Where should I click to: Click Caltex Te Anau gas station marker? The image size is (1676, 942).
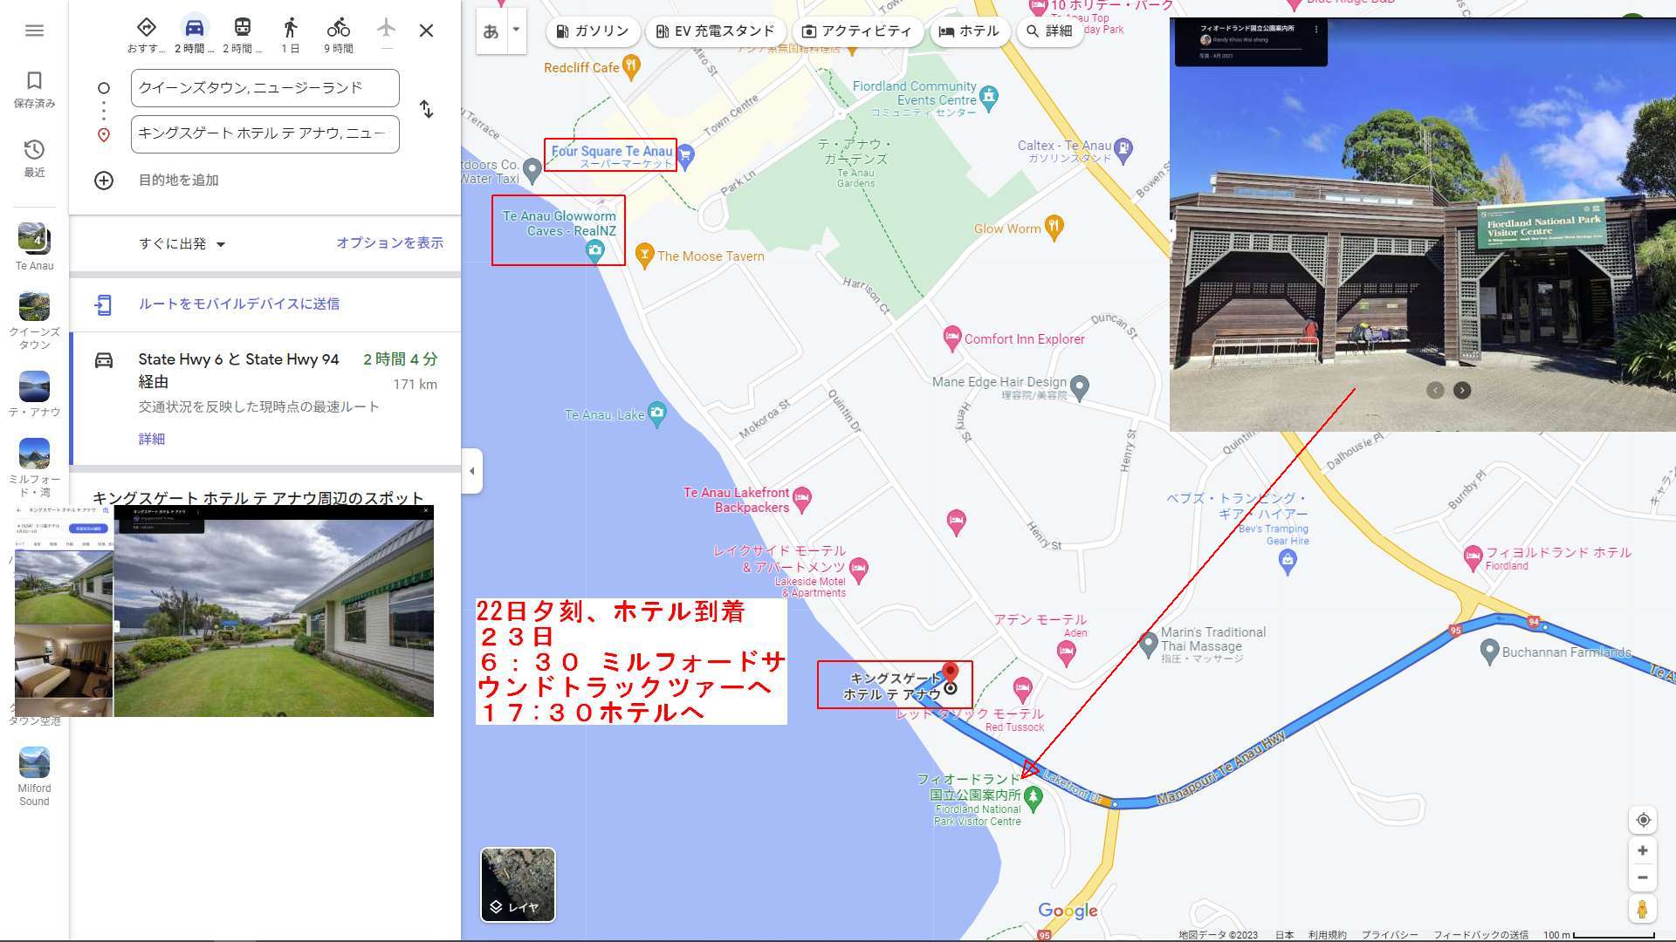pos(1124,148)
